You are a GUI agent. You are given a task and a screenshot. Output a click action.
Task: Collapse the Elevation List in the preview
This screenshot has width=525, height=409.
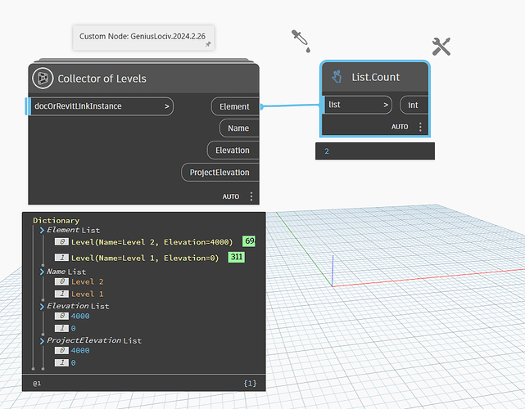[x=42, y=306]
